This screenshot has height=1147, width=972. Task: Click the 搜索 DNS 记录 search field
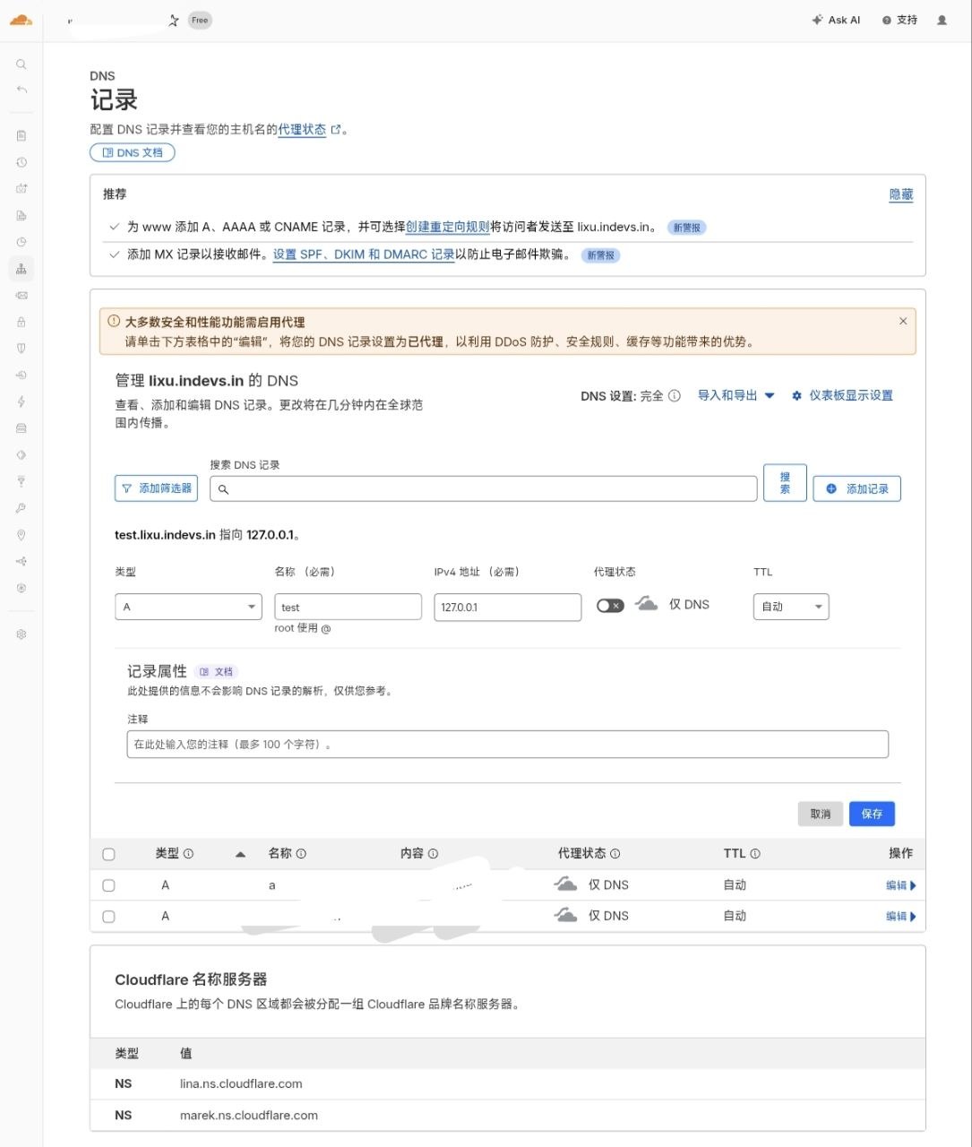click(x=484, y=488)
